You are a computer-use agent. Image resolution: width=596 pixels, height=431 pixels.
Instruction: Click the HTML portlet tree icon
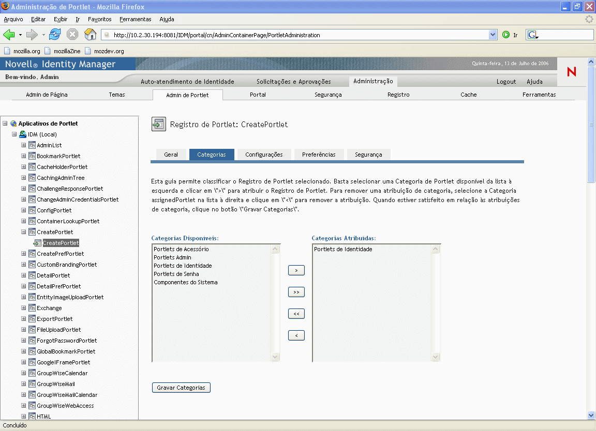(x=32, y=417)
